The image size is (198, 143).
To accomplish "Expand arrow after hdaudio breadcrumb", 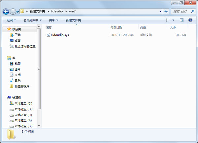I will 66,11.
